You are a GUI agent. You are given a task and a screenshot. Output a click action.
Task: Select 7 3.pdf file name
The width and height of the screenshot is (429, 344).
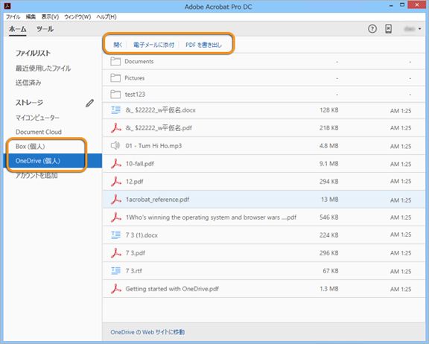(x=135, y=253)
